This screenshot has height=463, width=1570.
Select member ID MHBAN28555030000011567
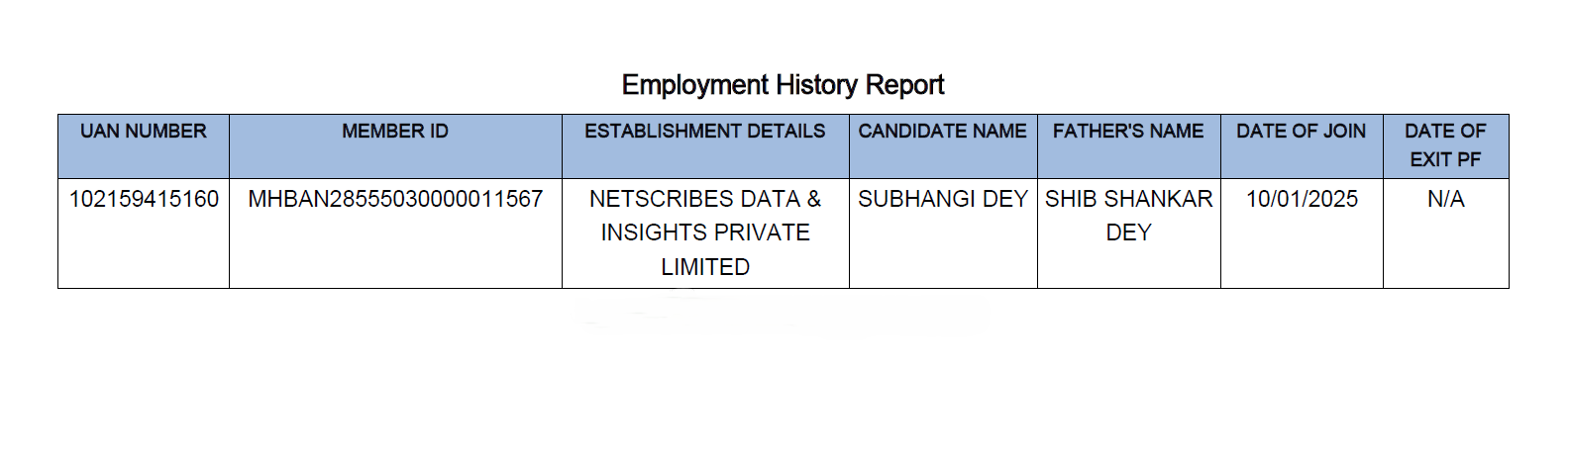coord(395,199)
